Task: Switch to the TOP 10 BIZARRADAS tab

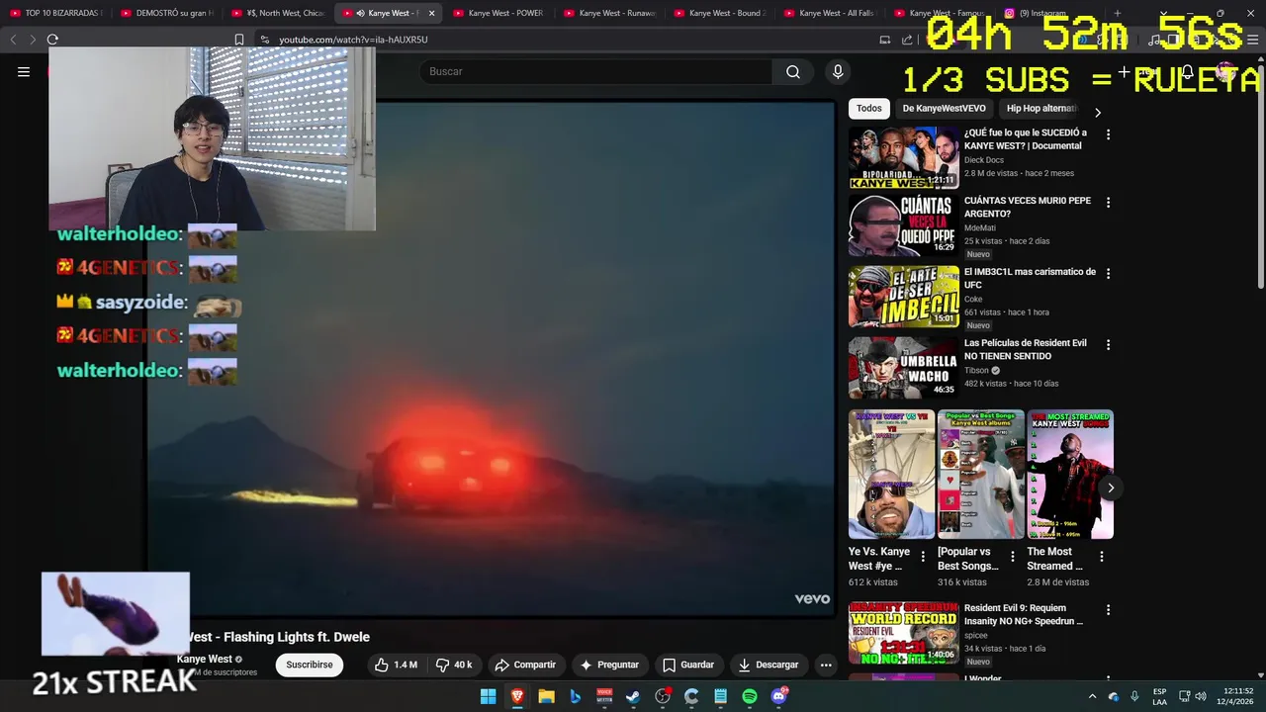Action: (55, 13)
